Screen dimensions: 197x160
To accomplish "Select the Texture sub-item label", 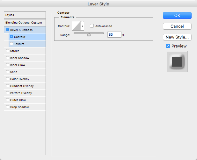I will [19, 44].
